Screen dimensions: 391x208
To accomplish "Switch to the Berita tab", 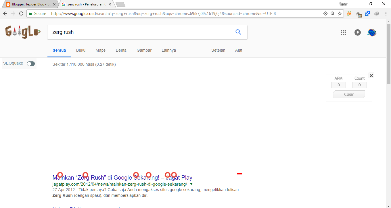I will coord(121,50).
